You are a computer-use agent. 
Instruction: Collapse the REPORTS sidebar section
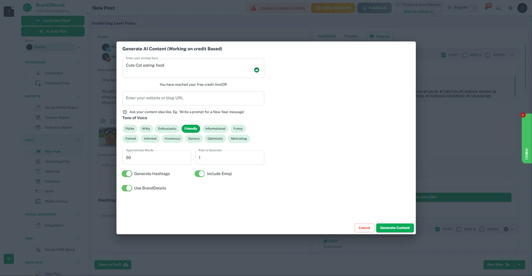(x=78, y=97)
